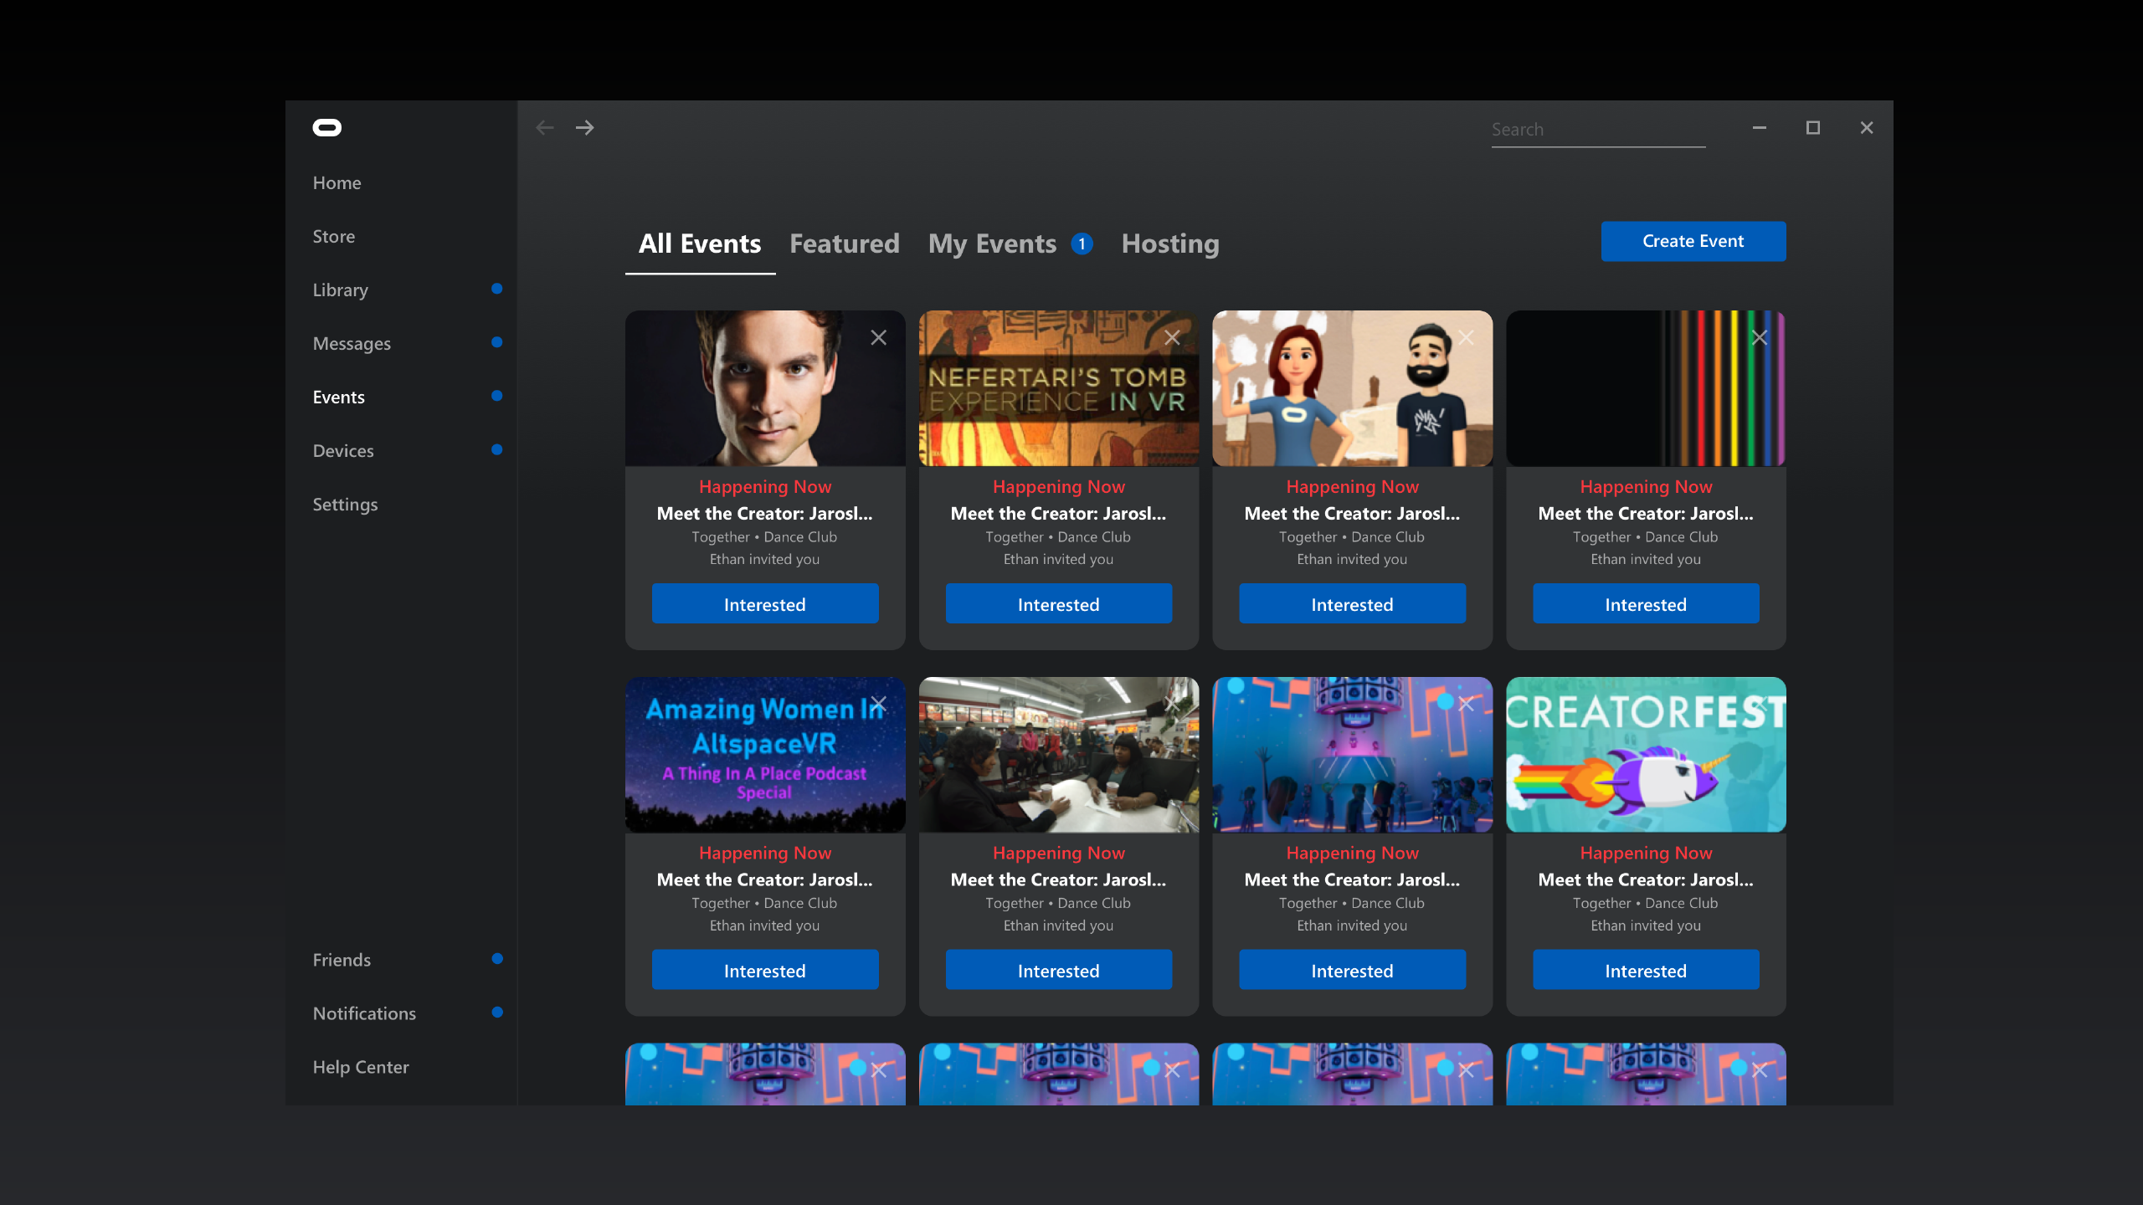Dismiss the Amazing Women in AltspaceVR card

[x=878, y=704]
